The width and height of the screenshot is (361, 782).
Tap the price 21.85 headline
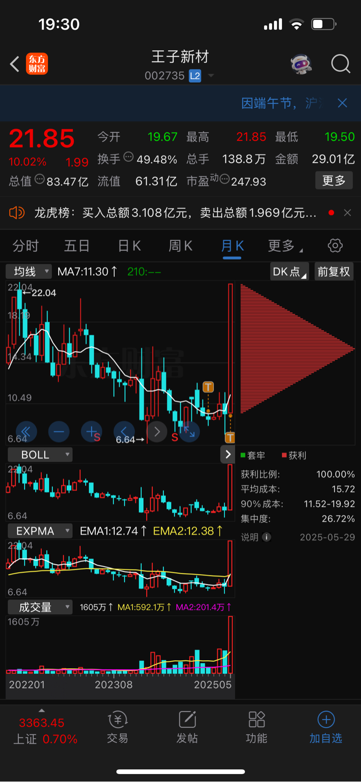(42, 139)
